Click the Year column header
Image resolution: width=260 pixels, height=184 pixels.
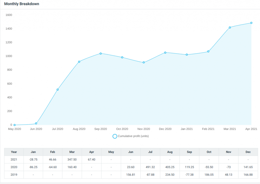(x=14, y=152)
